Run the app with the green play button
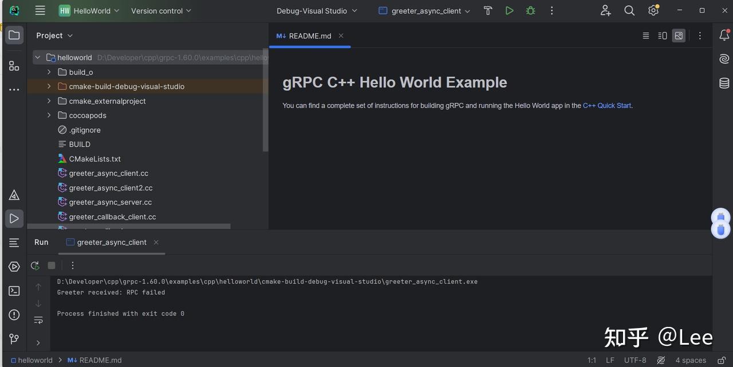The image size is (733, 367). click(509, 10)
